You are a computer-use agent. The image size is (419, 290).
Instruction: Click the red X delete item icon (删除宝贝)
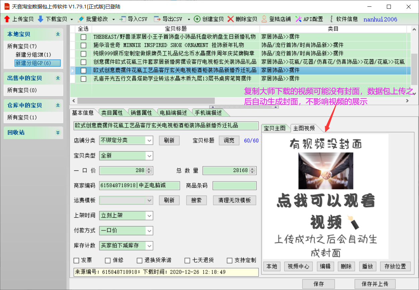click(230, 19)
